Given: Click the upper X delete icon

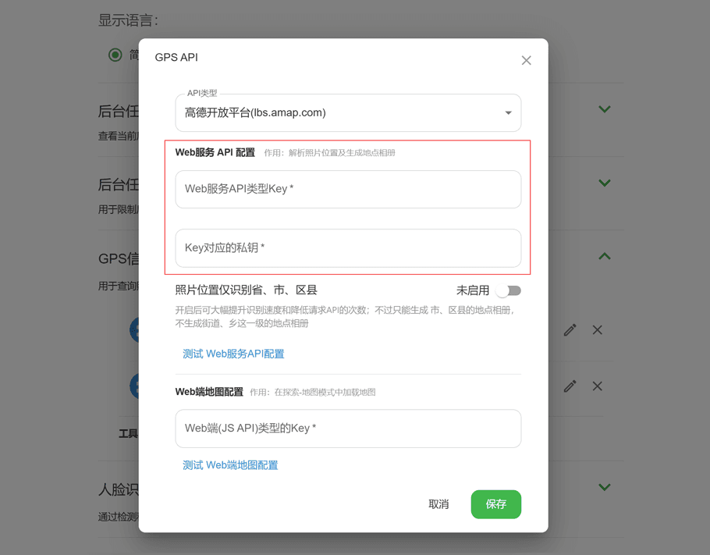Looking at the screenshot, I should 597,330.
